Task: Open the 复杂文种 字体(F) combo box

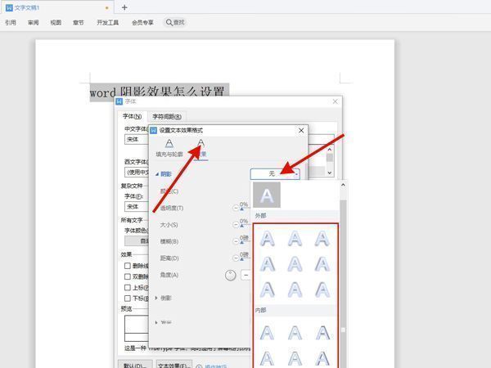Action: (137, 207)
